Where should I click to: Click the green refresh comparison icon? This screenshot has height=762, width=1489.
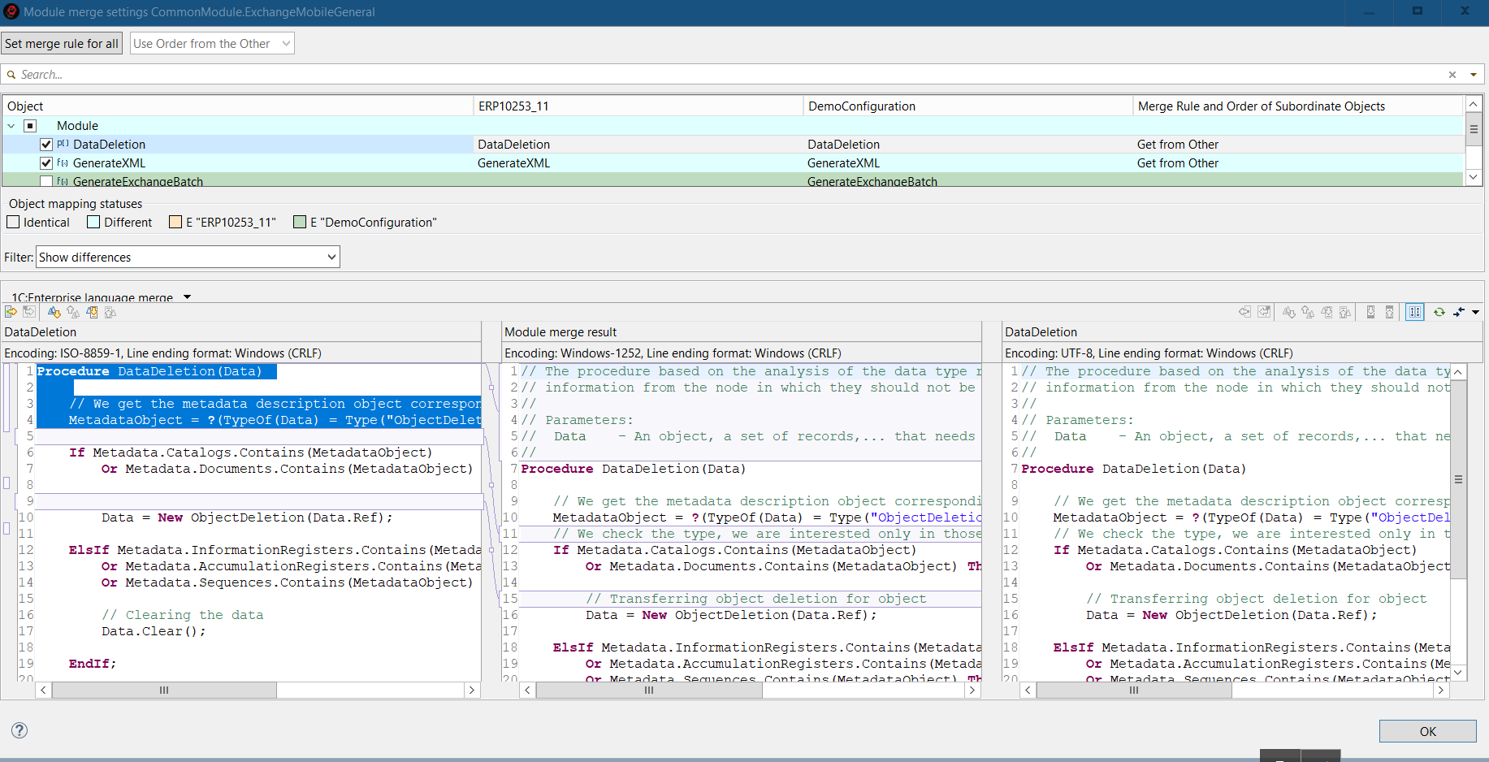1439,312
